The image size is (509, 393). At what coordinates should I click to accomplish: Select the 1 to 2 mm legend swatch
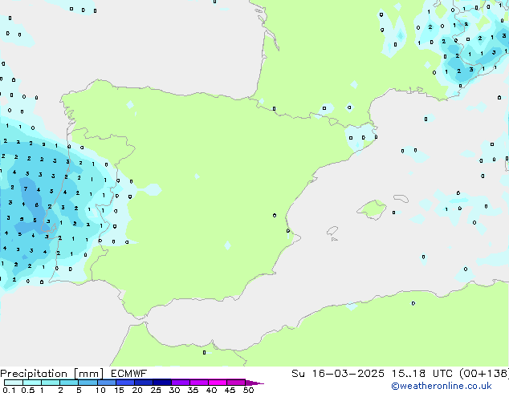tap(51, 383)
